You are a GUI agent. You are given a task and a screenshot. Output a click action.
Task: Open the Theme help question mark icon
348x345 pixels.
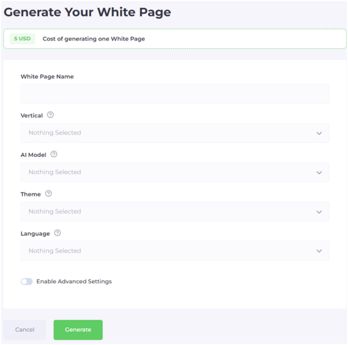click(49, 194)
